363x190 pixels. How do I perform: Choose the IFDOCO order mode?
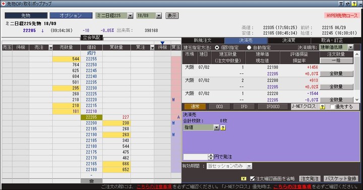pyautogui.click(x=273, y=107)
